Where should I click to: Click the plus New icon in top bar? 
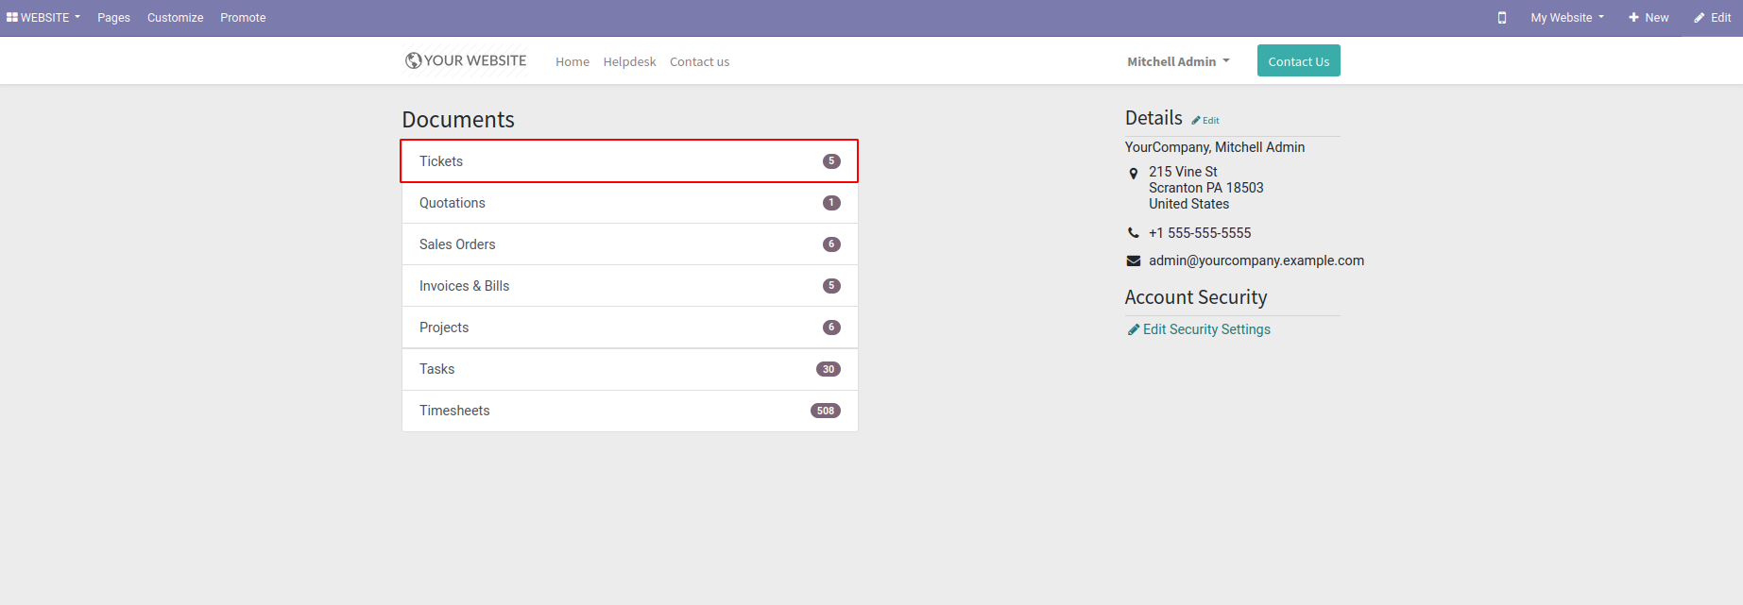(1633, 18)
